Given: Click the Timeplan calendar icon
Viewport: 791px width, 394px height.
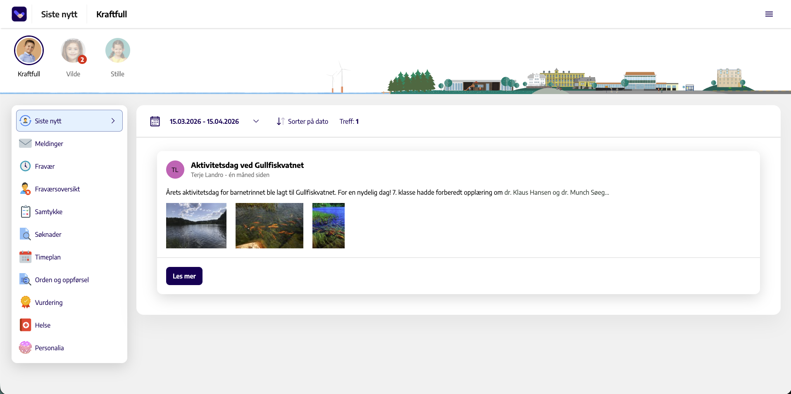Looking at the screenshot, I should (x=25, y=257).
